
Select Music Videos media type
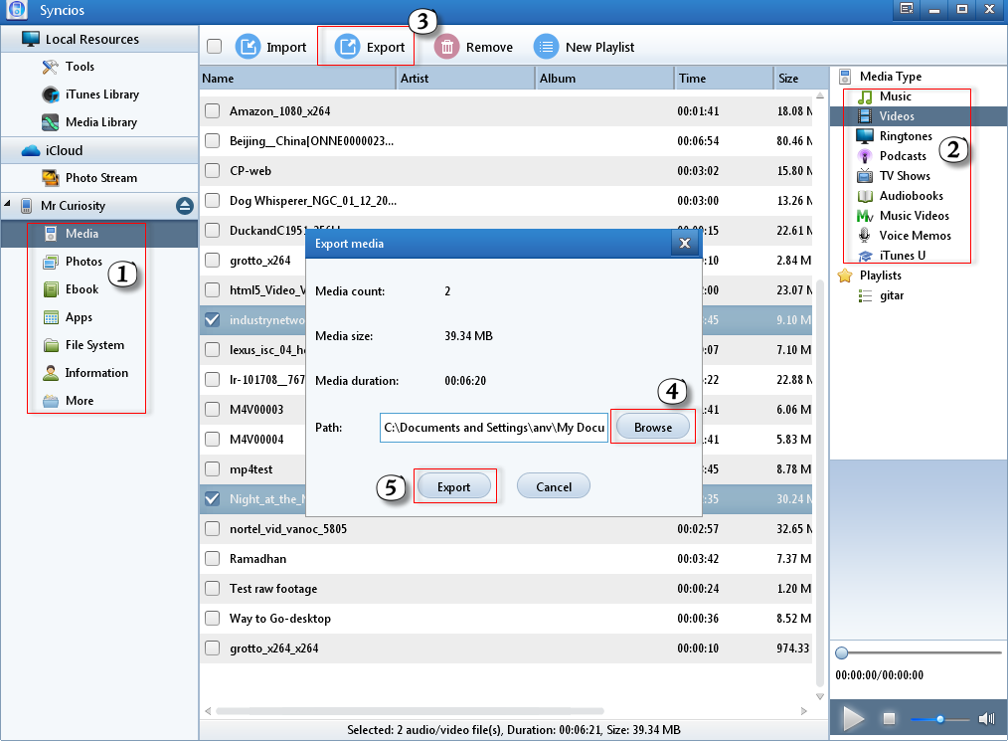[914, 216]
